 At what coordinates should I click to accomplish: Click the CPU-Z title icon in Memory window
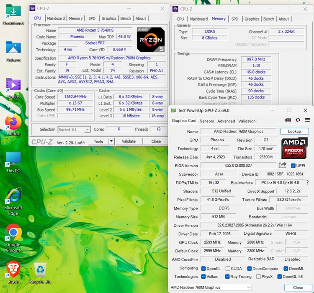tap(175, 9)
